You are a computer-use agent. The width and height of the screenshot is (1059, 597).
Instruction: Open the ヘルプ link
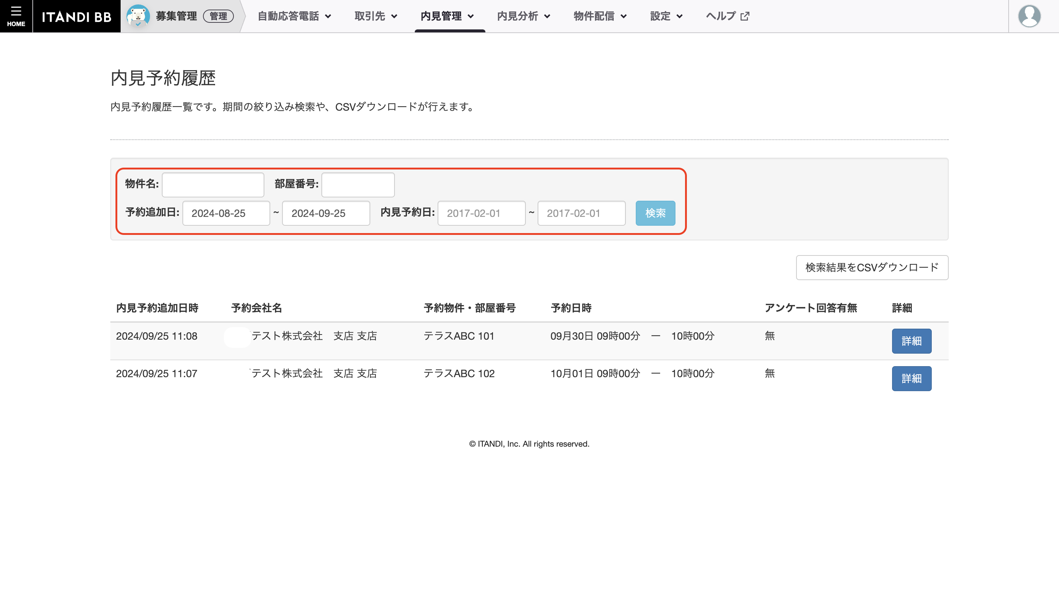(727, 16)
